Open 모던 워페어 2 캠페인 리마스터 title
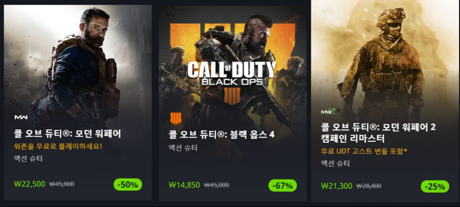Screen dimensions: 460x207 [378, 133]
